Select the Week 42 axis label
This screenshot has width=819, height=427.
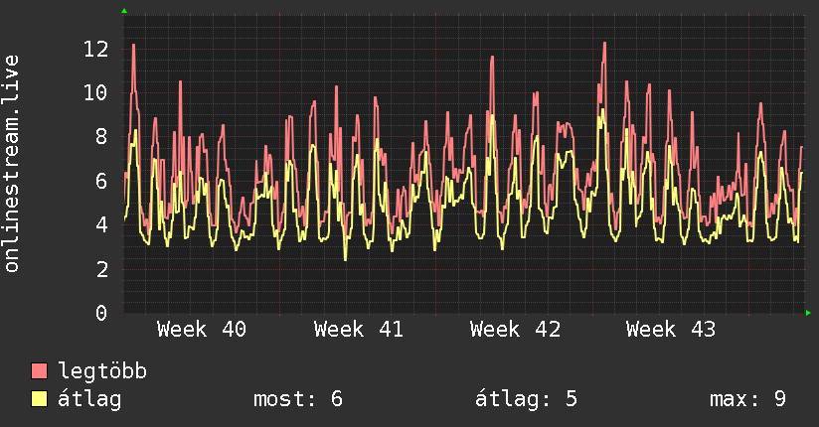(x=515, y=330)
